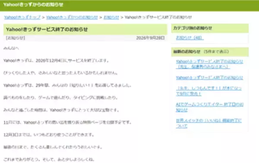This screenshot has width=259, height=163.
Task: Click the green header title Yahoo!きっずからのお知らせ
Action: coord(33,5)
